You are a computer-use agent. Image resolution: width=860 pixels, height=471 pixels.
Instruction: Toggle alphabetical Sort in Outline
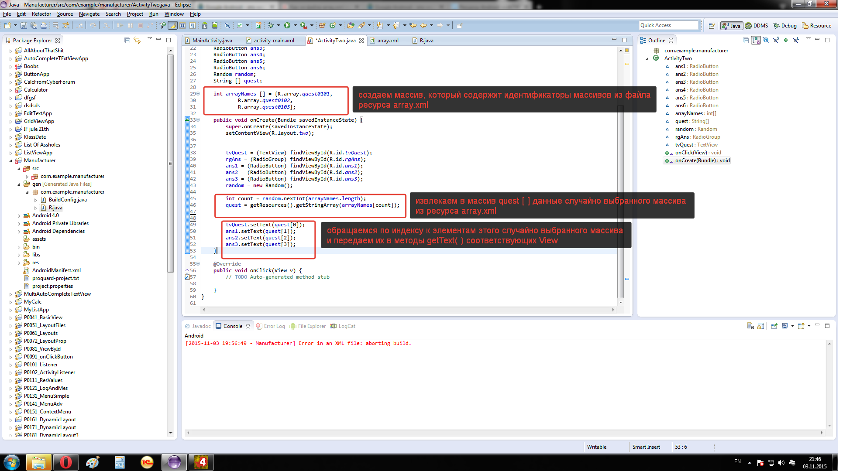[756, 41]
